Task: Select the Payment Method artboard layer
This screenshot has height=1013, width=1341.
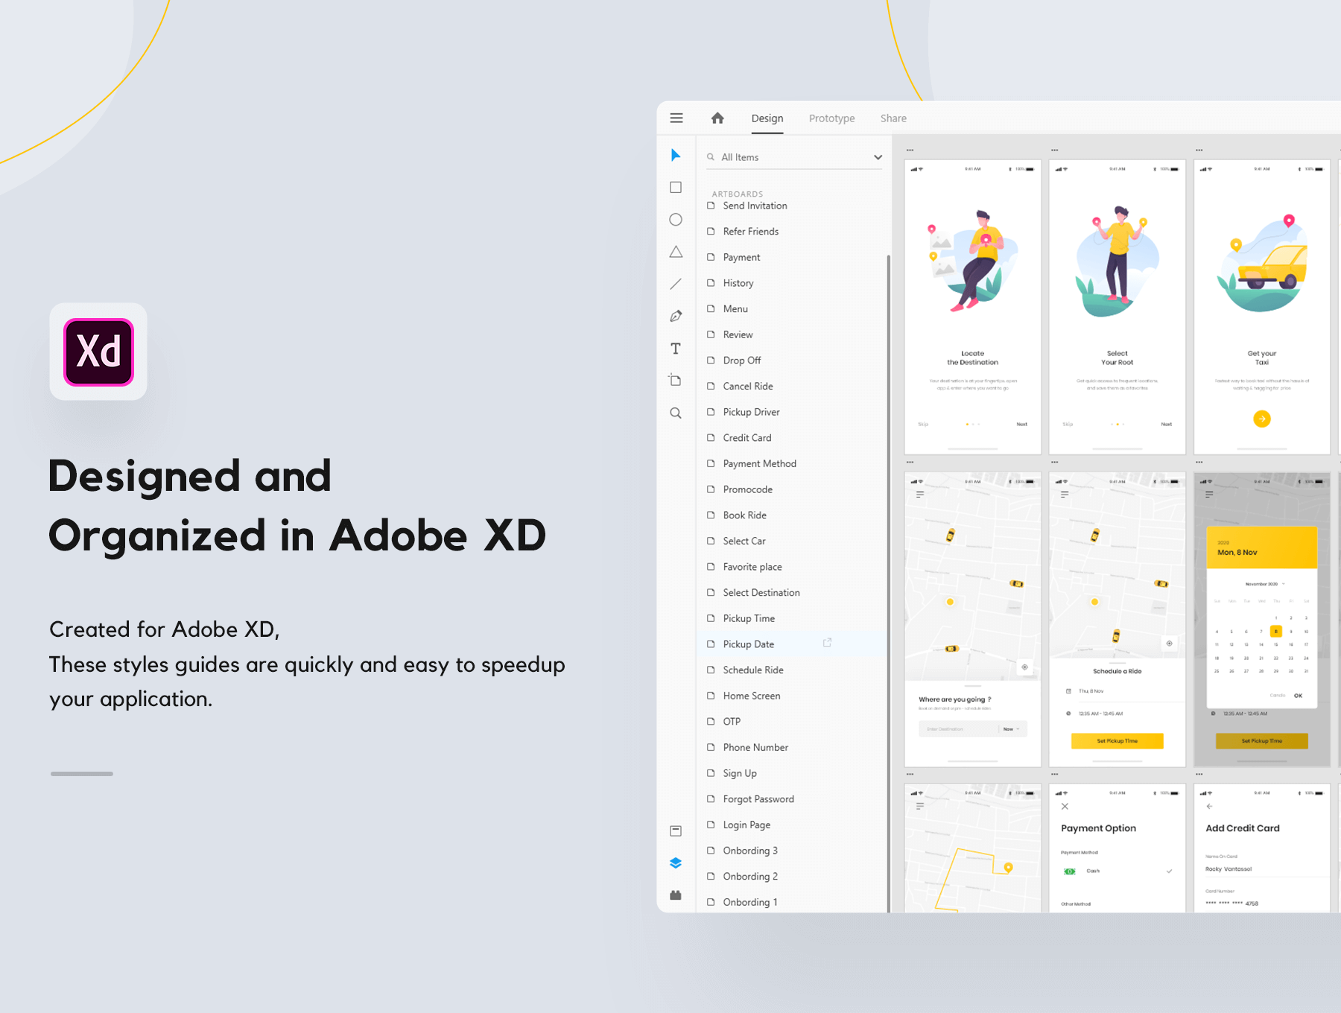Action: (759, 463)
